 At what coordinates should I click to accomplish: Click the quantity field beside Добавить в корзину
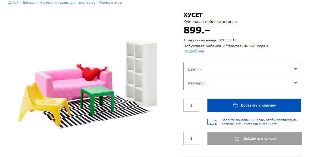tap(191, 105)
